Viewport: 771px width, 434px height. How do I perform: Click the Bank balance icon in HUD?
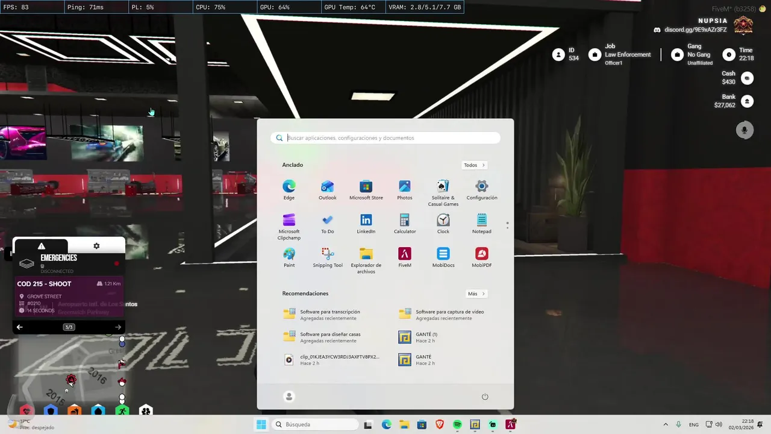(x=747, y=101)
